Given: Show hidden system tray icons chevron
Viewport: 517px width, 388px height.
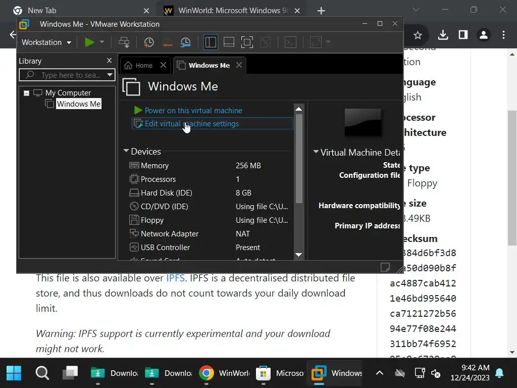Looking at the screenshot, I should tap(380, 373).
